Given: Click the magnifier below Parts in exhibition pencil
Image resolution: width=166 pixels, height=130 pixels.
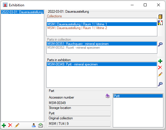Looking at the screenshot, I should pyautogui.click(x=160, y=84).
